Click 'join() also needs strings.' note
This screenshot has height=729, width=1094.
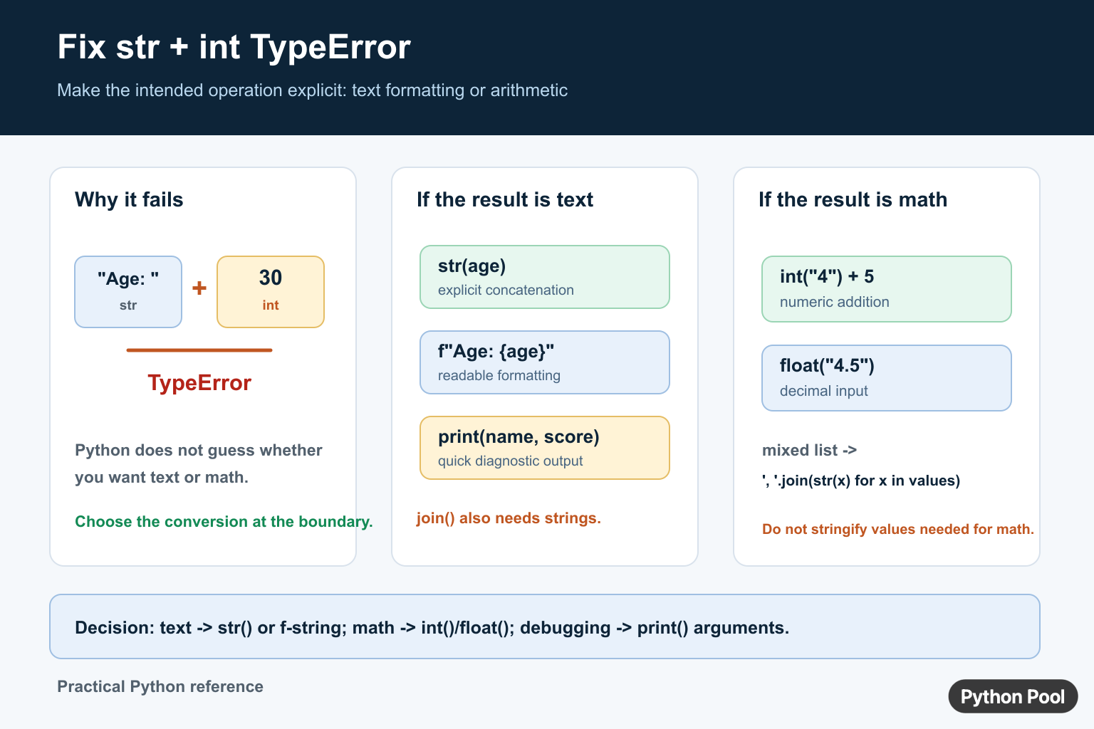point(509,518)
